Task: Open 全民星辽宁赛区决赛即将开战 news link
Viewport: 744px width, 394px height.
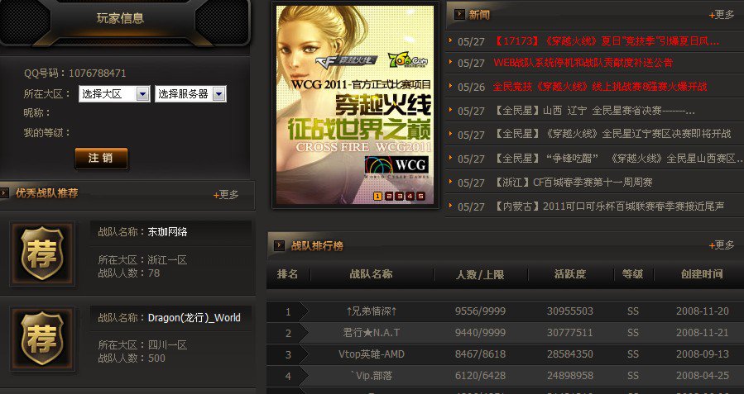Action: click(612, 134)
